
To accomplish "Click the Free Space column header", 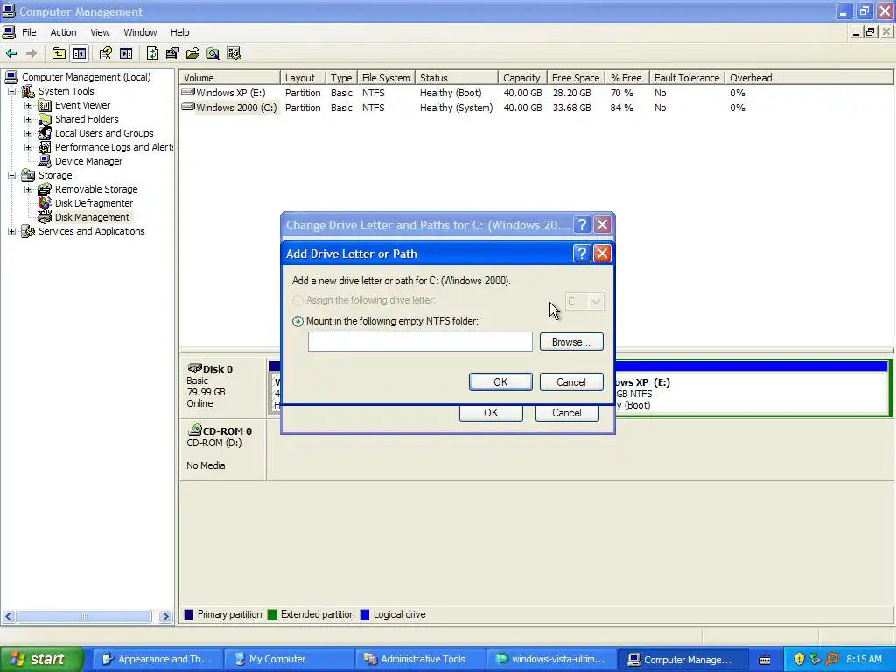I will coord(576,78).
